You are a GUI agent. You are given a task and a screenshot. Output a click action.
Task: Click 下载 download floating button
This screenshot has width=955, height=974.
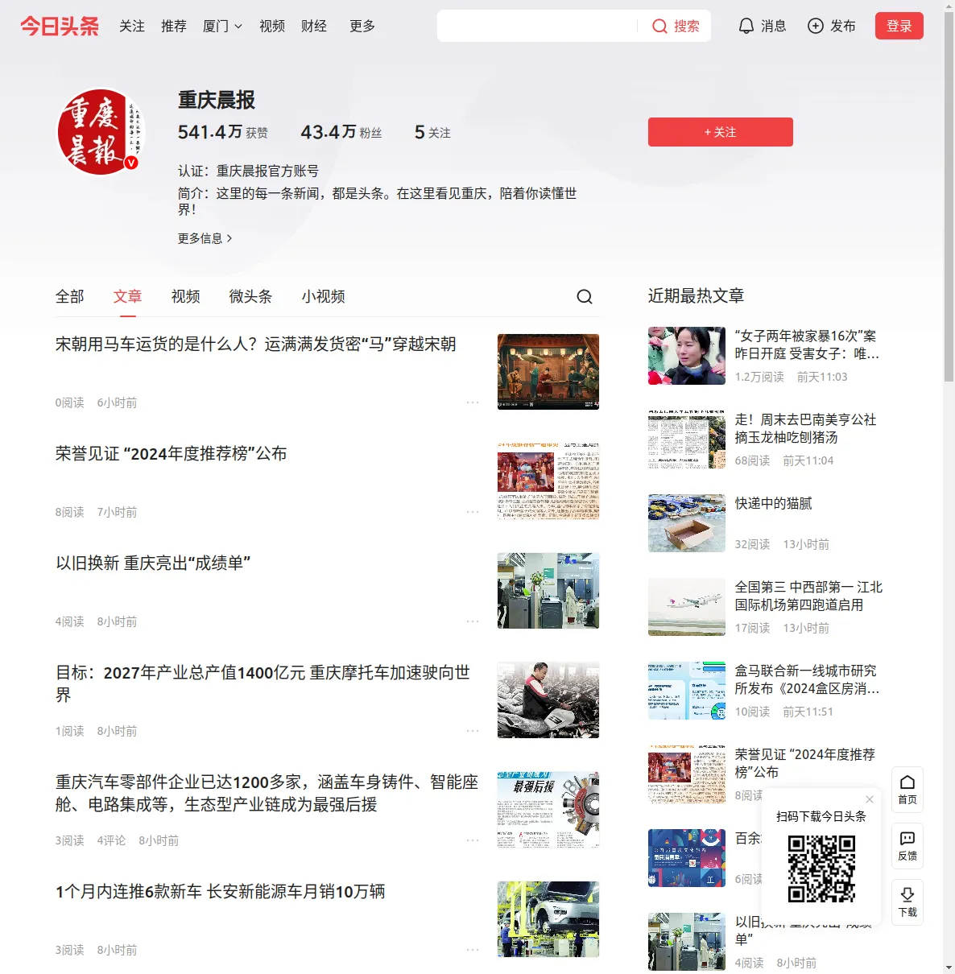pos(907,902)
